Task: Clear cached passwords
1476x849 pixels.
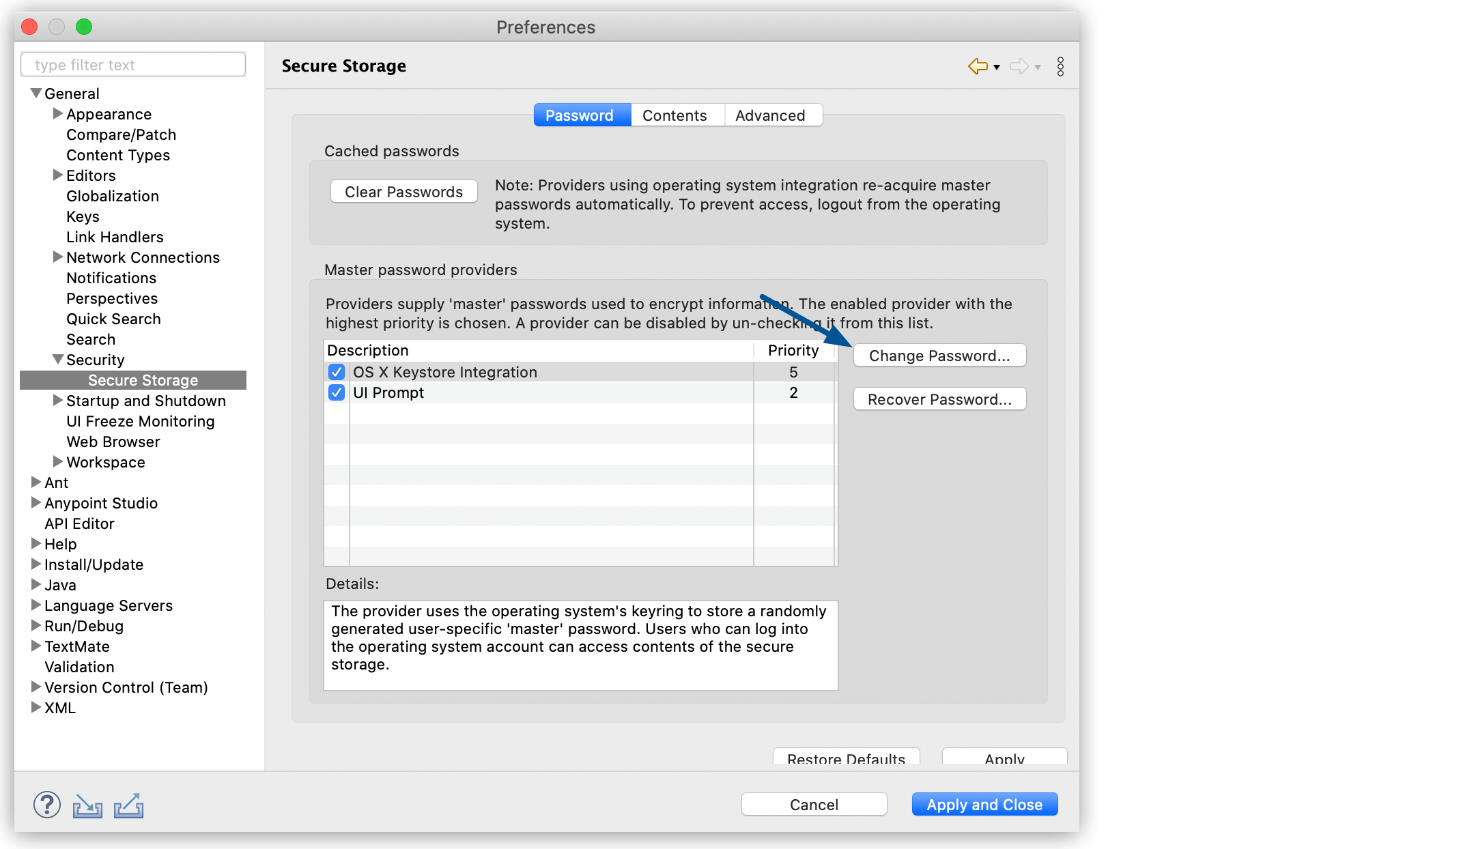Action: [x=403, y=191]
